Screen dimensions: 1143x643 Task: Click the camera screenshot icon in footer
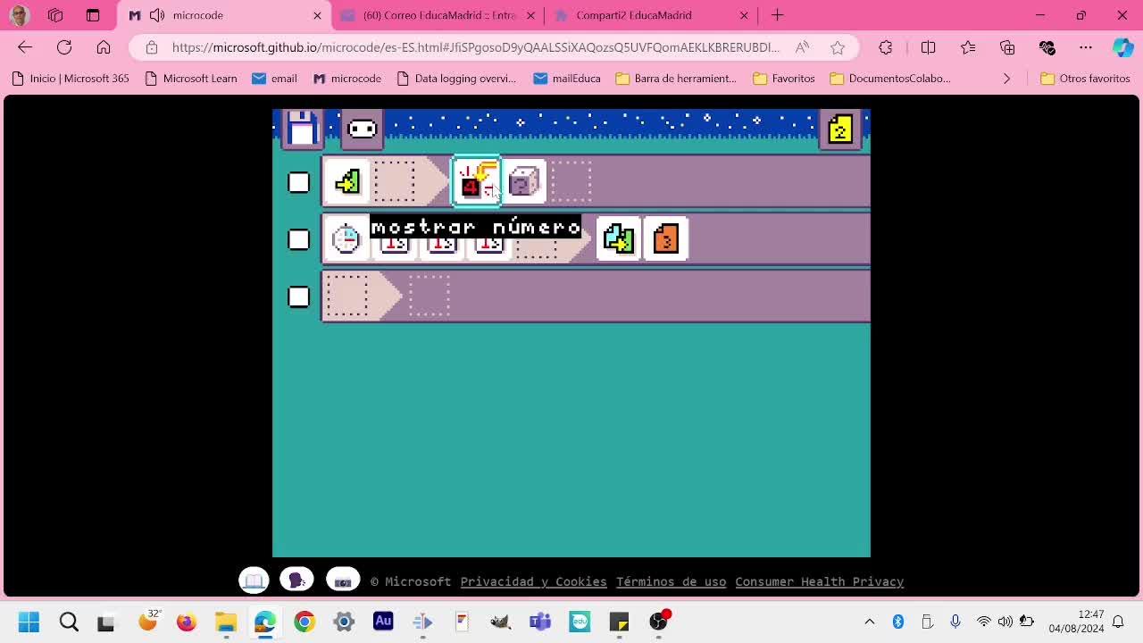click(x=343, y=580)
